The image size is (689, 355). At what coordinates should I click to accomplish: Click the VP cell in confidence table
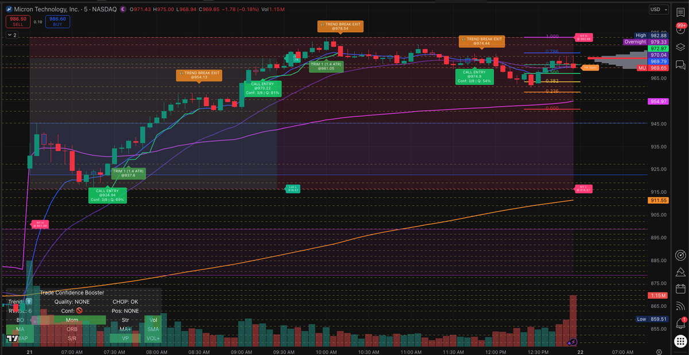126,338
